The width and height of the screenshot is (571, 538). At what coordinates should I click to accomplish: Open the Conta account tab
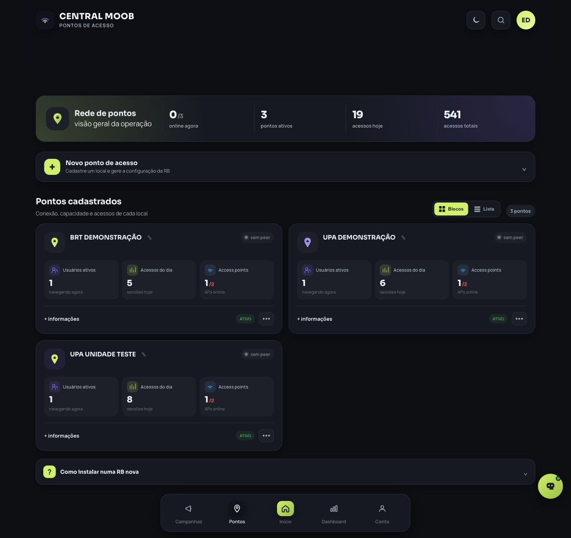[382, 514]
